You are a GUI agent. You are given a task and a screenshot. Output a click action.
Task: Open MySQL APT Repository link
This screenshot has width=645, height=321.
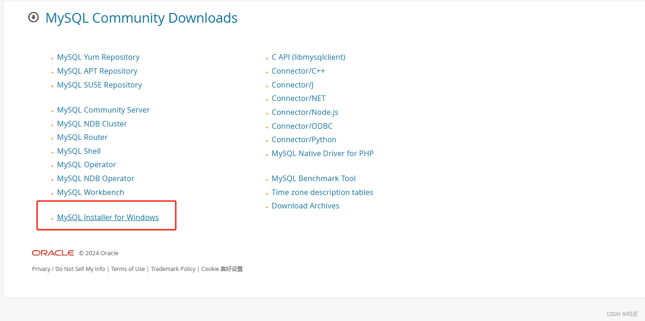[x=97, y=71]
